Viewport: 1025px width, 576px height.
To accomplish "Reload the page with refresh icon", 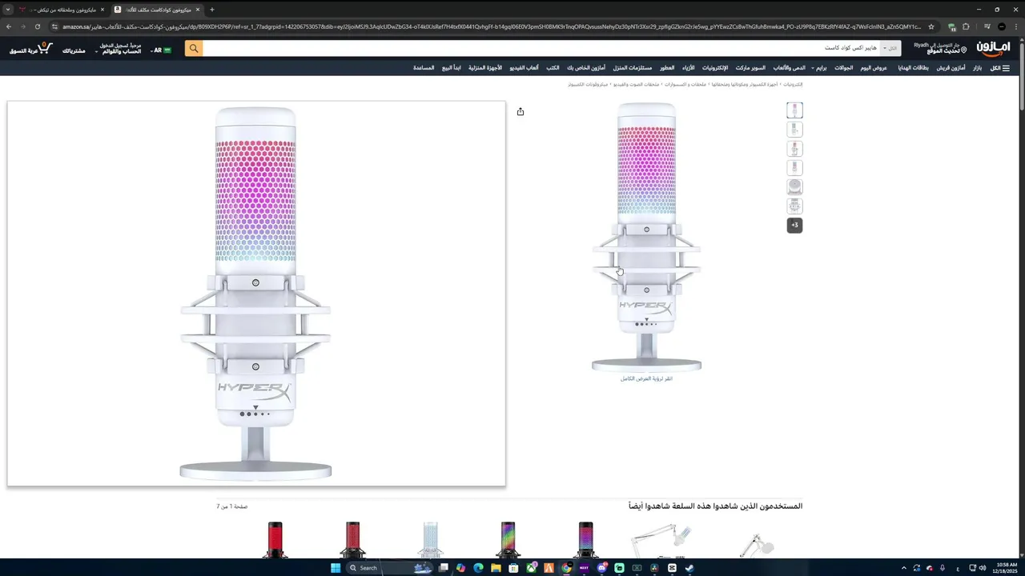I will (x=38, y=26).
